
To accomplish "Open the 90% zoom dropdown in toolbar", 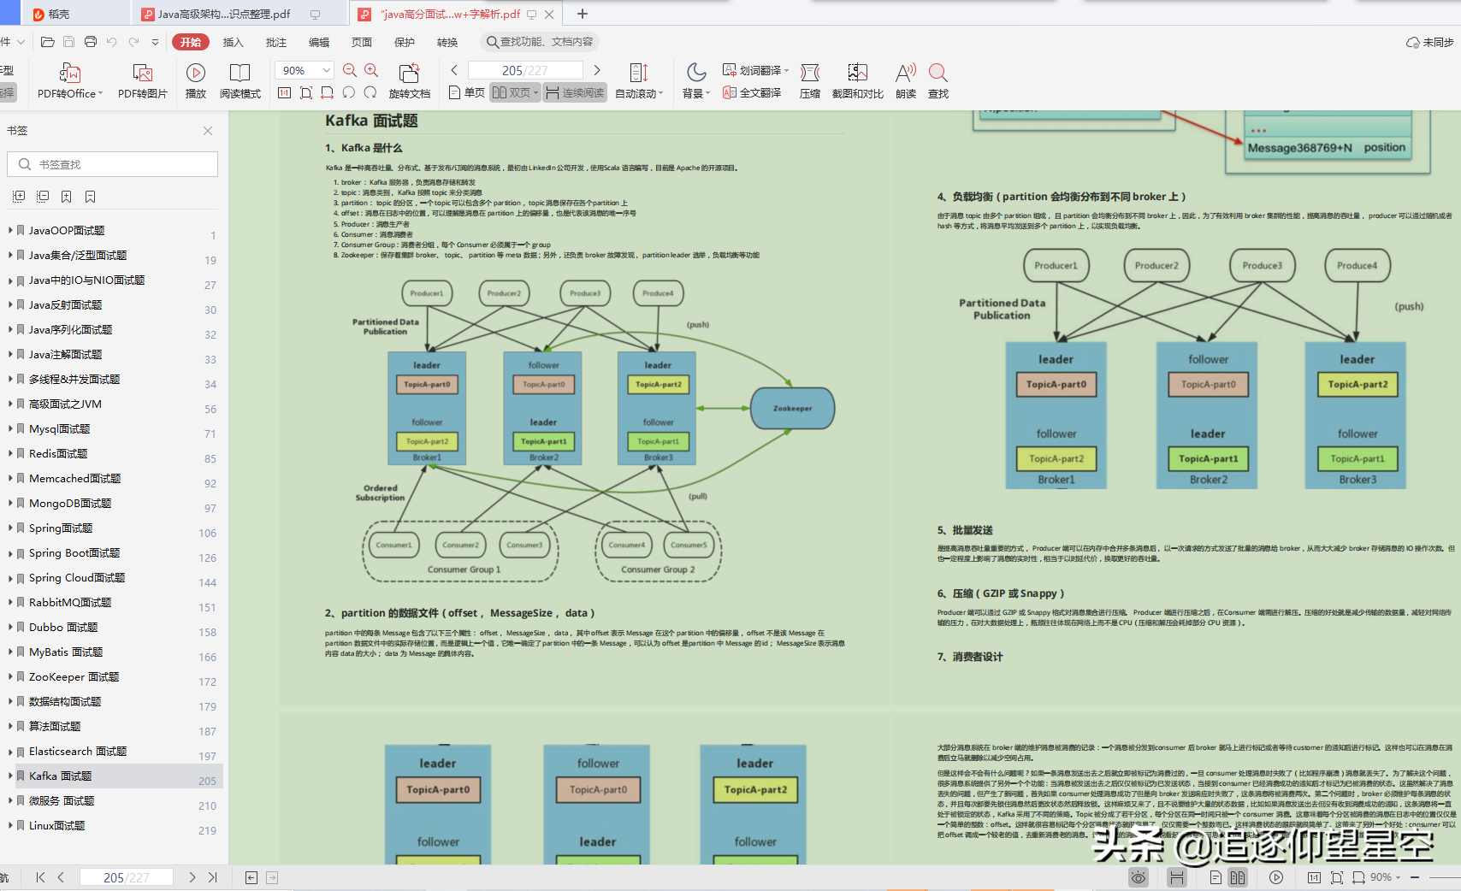I will [327, 70].
